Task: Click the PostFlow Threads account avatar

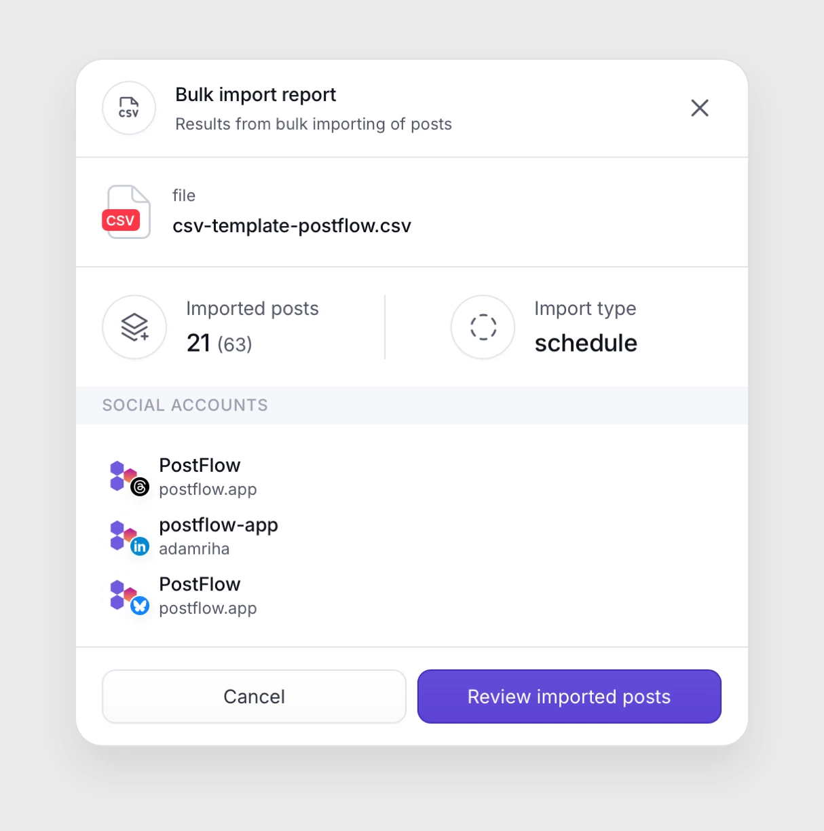Action: [x=128, y=477]
